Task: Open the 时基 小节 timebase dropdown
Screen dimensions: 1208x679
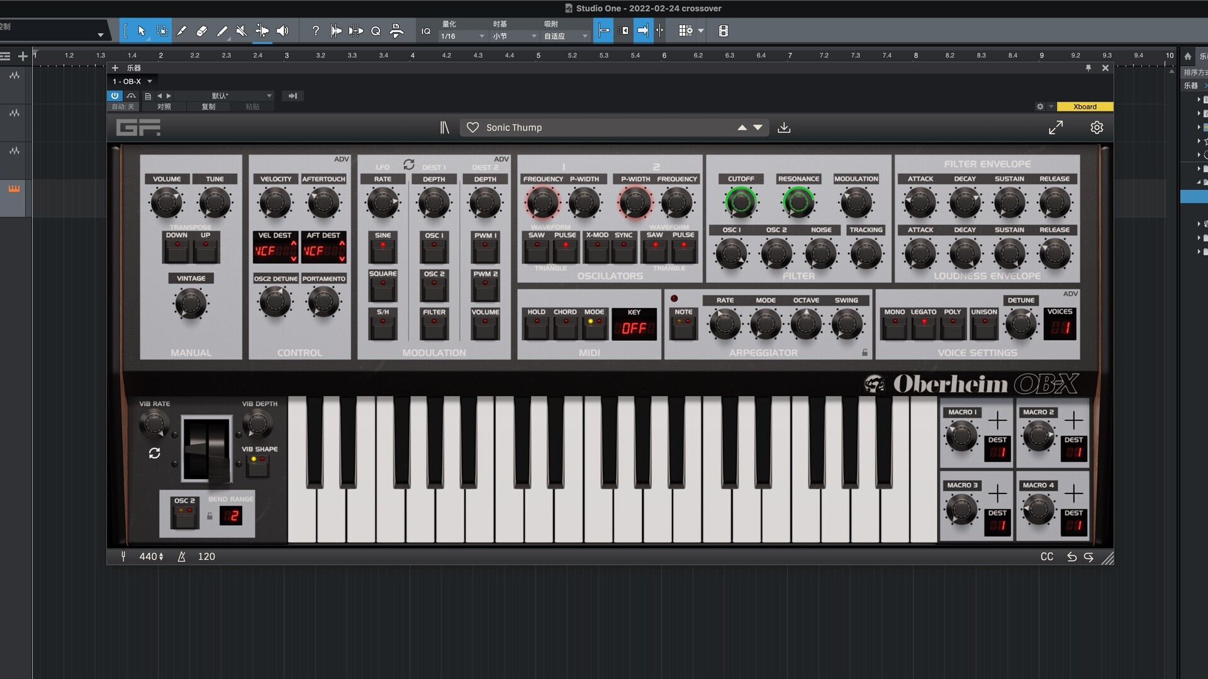Action: 515,36
